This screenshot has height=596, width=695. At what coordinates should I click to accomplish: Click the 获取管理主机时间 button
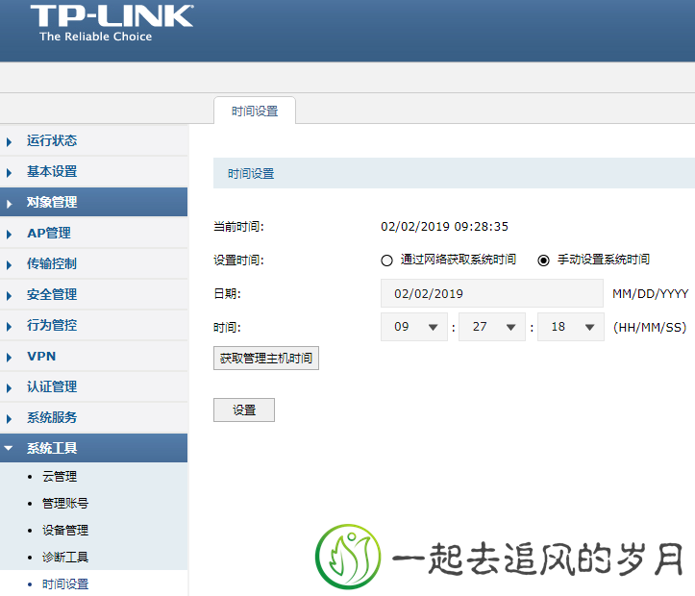pyautogui.click(x=266, y=358)
